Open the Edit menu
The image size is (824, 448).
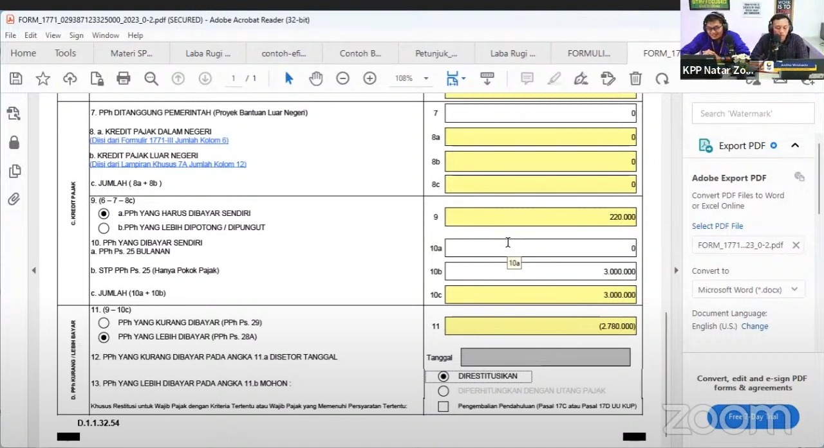[30, 35]
